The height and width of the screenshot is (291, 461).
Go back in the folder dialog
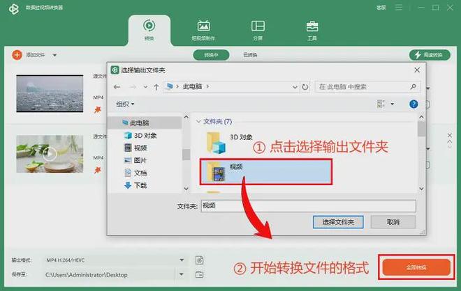pyautogui.click(x=117, y=87)
